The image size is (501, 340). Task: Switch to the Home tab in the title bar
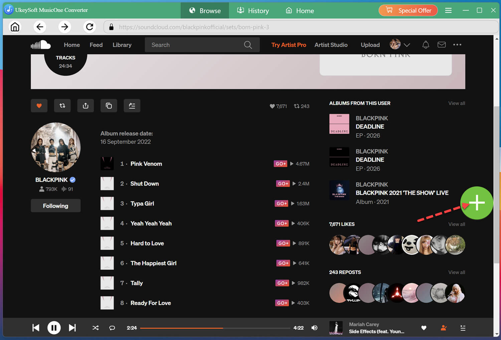click(300, 10)
